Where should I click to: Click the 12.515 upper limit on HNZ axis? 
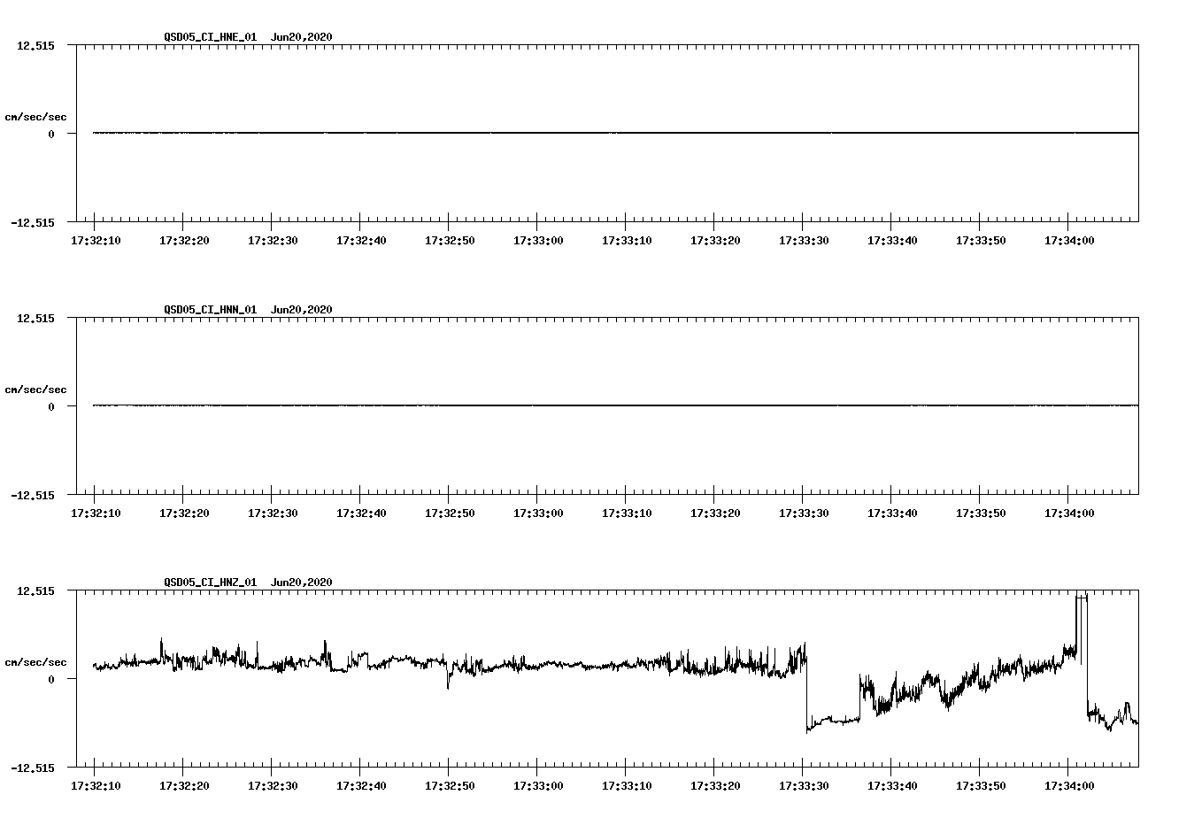click(35, 590)
